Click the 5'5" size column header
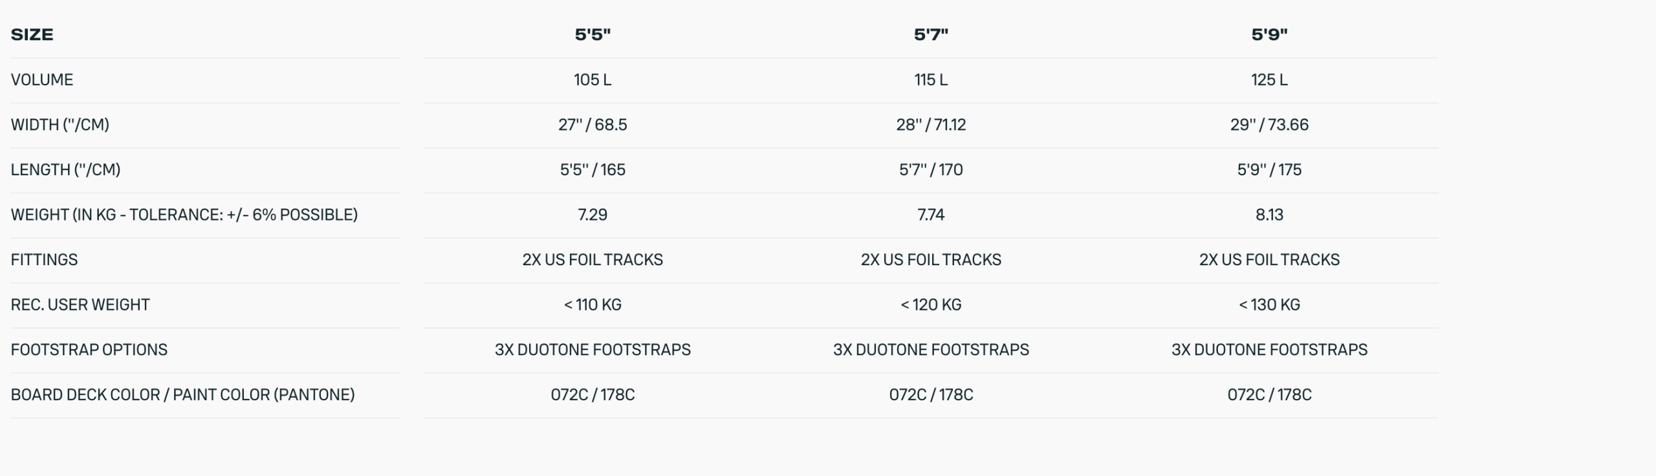Image resolution: width=1656 pixels, height=476 pixels. pyautogui.click(x=593, y=34)
